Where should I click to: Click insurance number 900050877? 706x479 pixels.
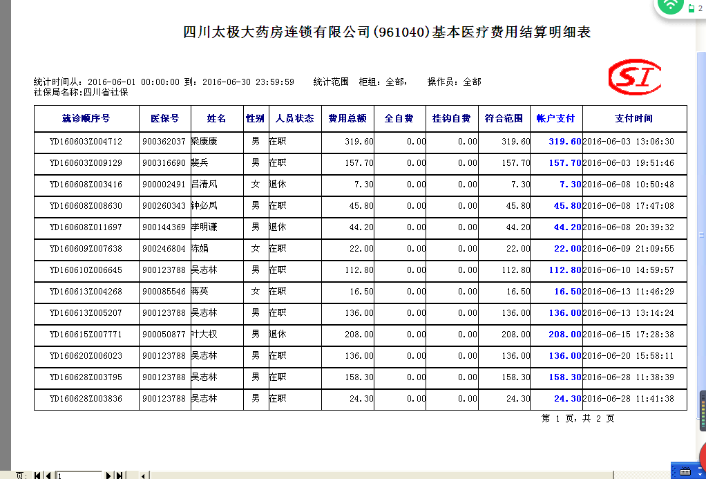(x=164, y=335)
